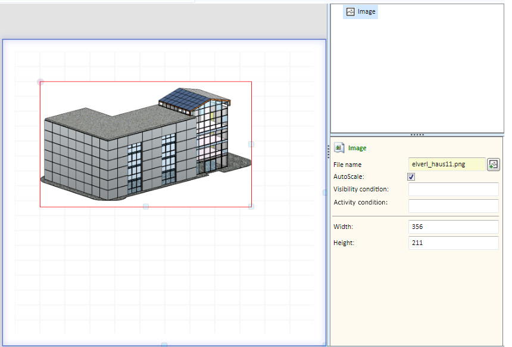
Task: Click the Height: label
Action: pos(344,243)
